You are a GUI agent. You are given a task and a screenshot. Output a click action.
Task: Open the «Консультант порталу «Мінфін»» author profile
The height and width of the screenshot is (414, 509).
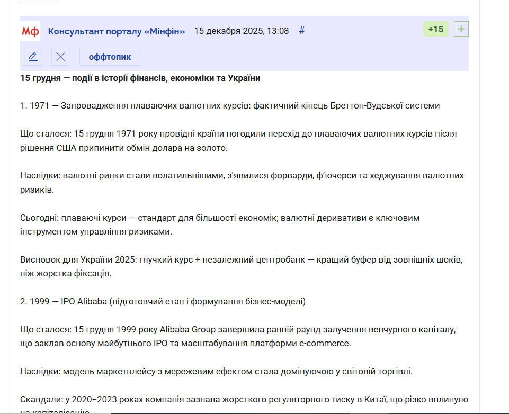pyautogui.click(x=117, y=31)
